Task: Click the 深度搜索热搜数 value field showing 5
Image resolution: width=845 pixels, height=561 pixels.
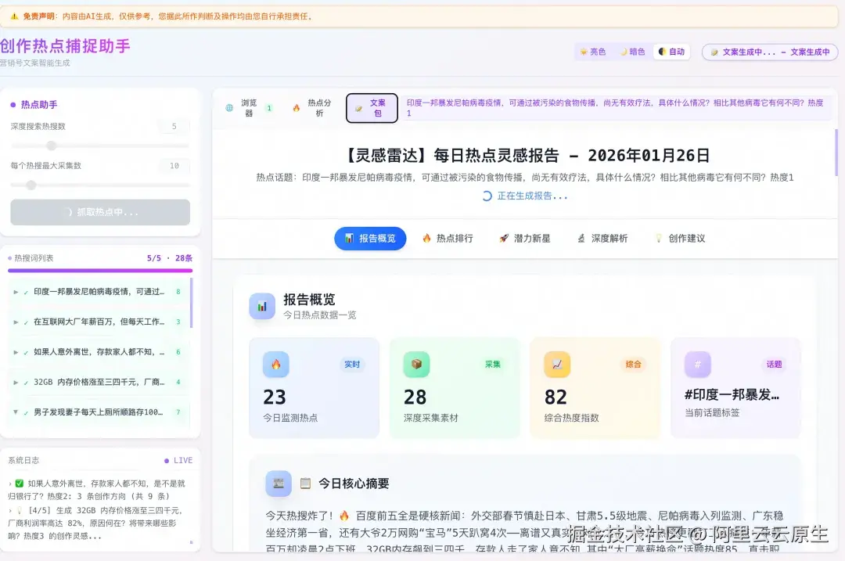Action: pyautogui.click(x=174, y=126)
